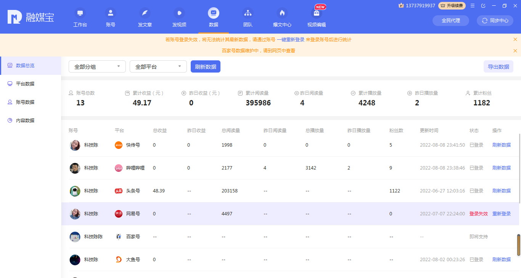Click the 粉丝数 column header

coord(396,131)
